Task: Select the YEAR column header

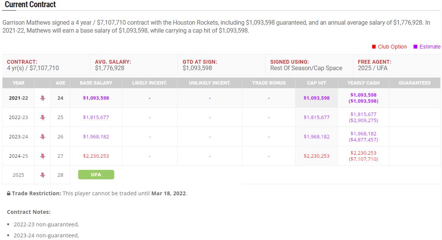Action: point(18,83)
